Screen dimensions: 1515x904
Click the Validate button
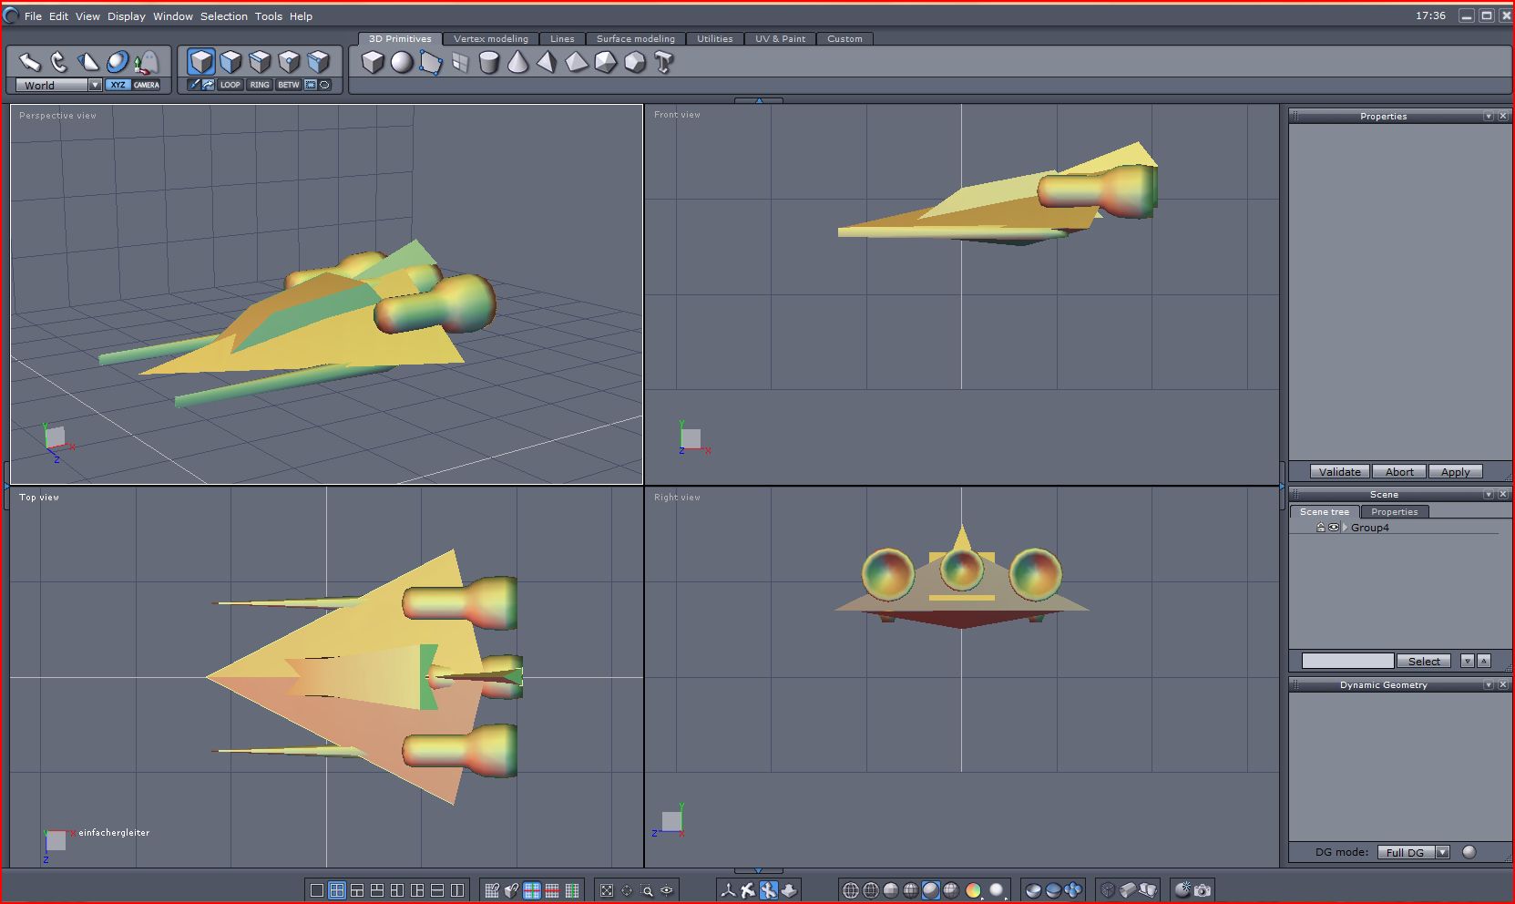click(1340, 471)
